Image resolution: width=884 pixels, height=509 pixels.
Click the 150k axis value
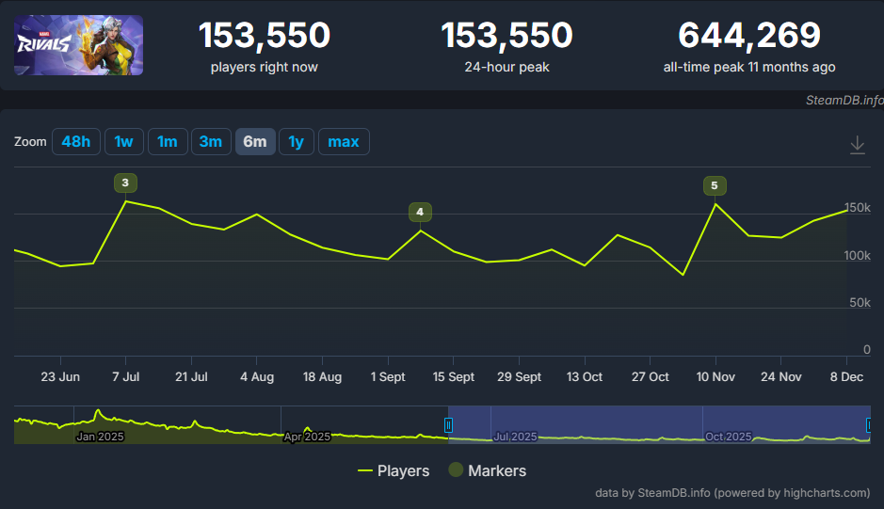point(857,207)
